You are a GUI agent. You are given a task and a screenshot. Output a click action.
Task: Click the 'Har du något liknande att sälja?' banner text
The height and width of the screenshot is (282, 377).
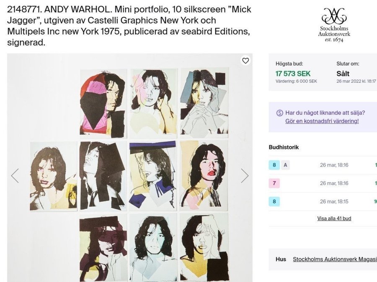(325, 113)
